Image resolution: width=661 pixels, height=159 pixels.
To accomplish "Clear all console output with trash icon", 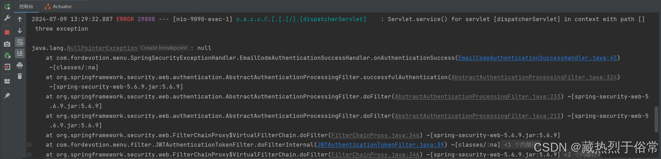I will click(x=20, y=76).
